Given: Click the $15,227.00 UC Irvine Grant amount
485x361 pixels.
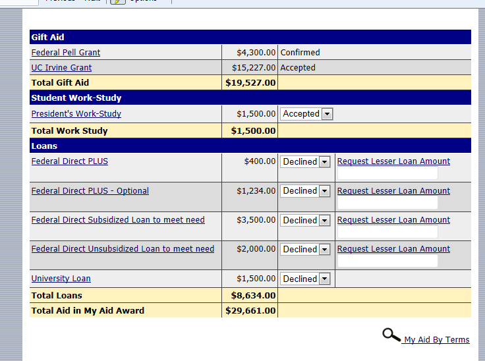Looking at the screenshot, I should coord(254,67).
